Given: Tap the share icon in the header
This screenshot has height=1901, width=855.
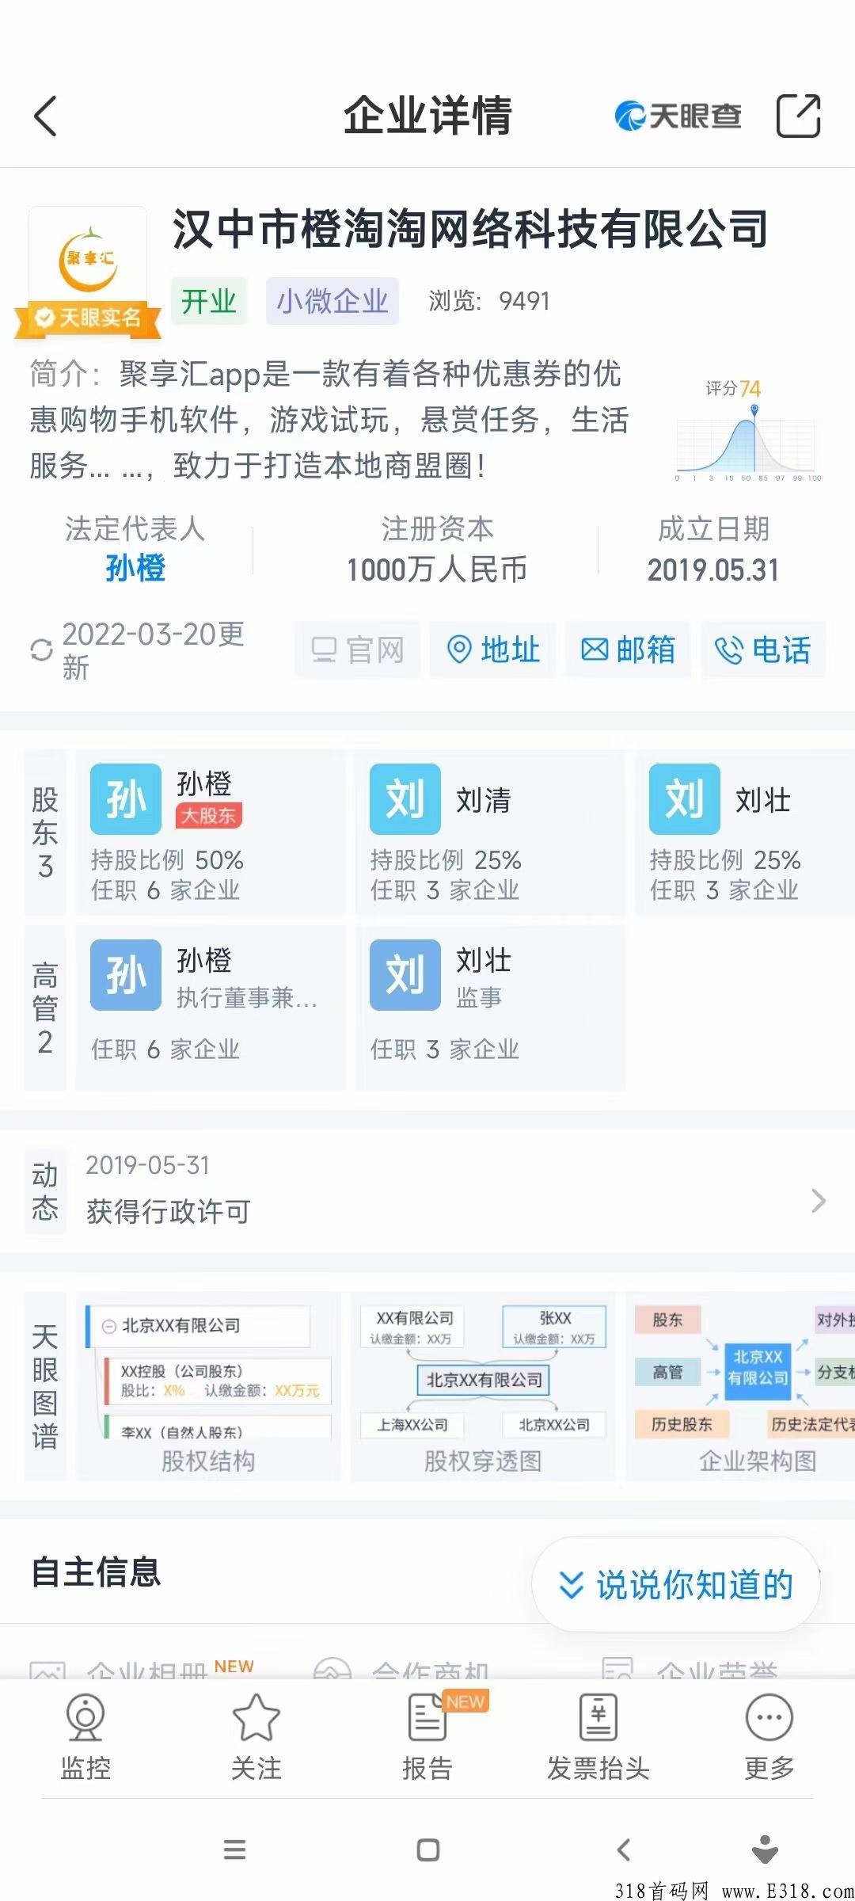Looking at the screenshot, I should point(798,116).
